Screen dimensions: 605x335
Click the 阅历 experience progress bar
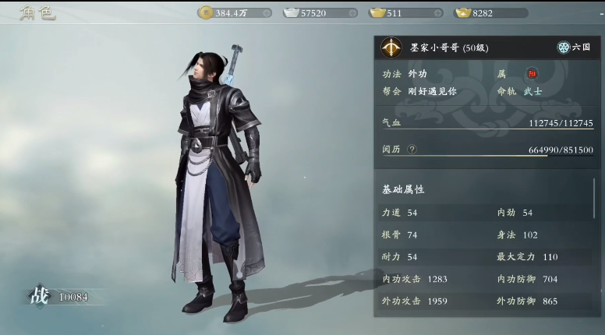(x=488, y=156)
